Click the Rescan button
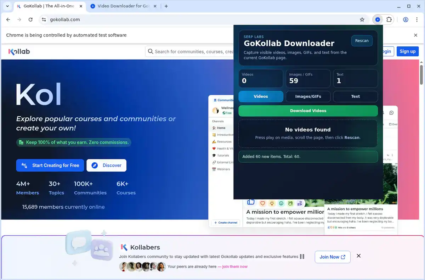This screenshot has width=425, height=280. pos(362,41)
